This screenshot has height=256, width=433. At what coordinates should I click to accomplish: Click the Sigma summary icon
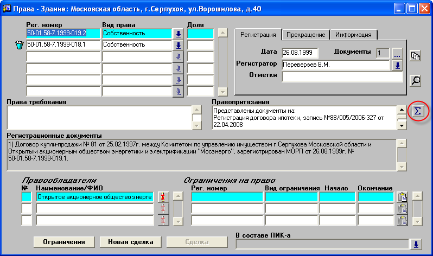[418, 111]
